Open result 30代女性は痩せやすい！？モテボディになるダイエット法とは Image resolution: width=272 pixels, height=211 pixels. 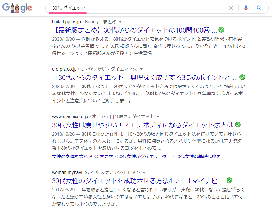tap(143, 125)
